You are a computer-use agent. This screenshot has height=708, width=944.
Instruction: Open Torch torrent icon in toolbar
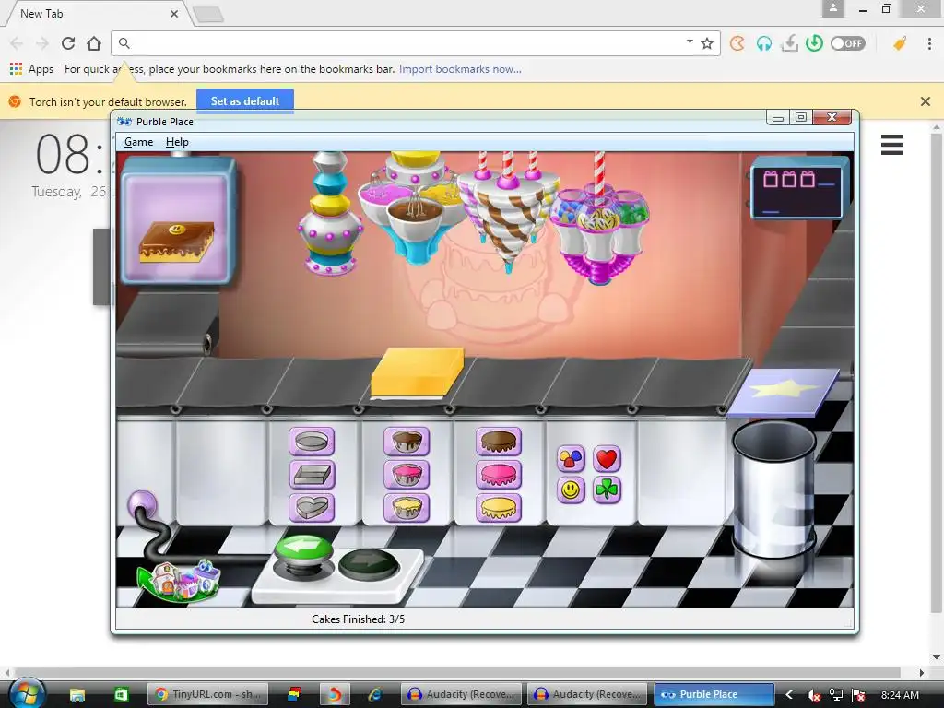click(737, 43)
